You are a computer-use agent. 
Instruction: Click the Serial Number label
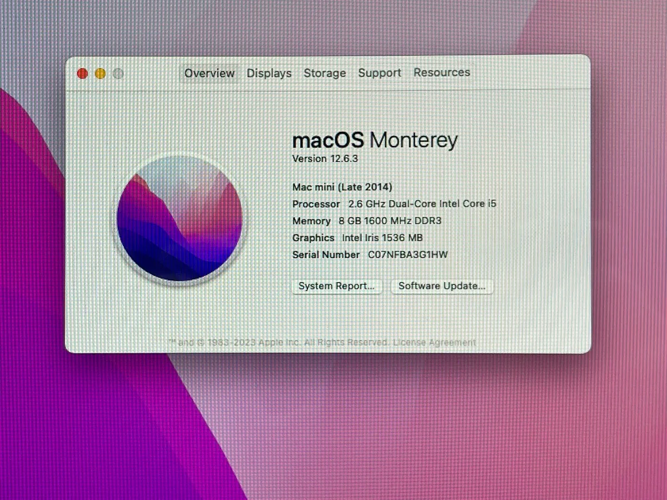tap(326, 254)
